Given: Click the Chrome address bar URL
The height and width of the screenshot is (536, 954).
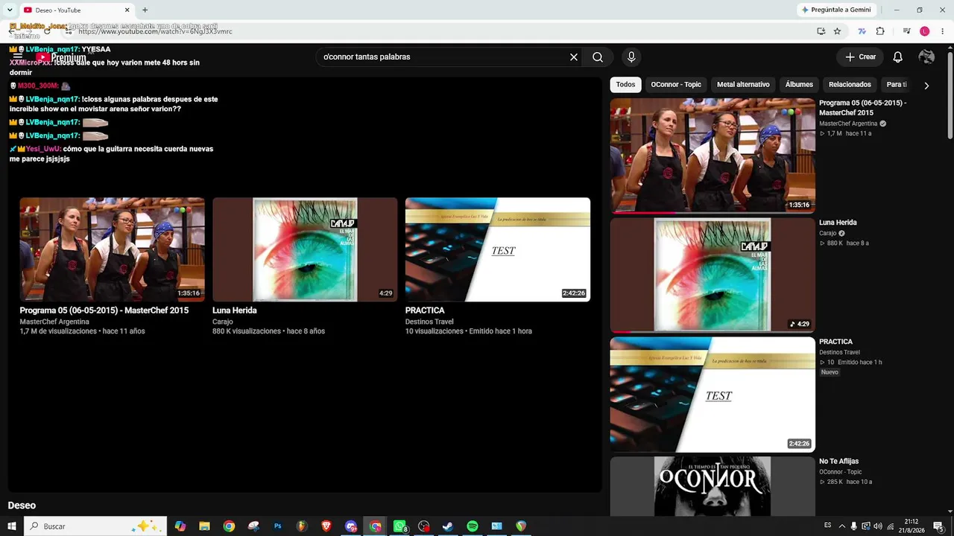Looking at the screenshot, I should coord(155,31).
